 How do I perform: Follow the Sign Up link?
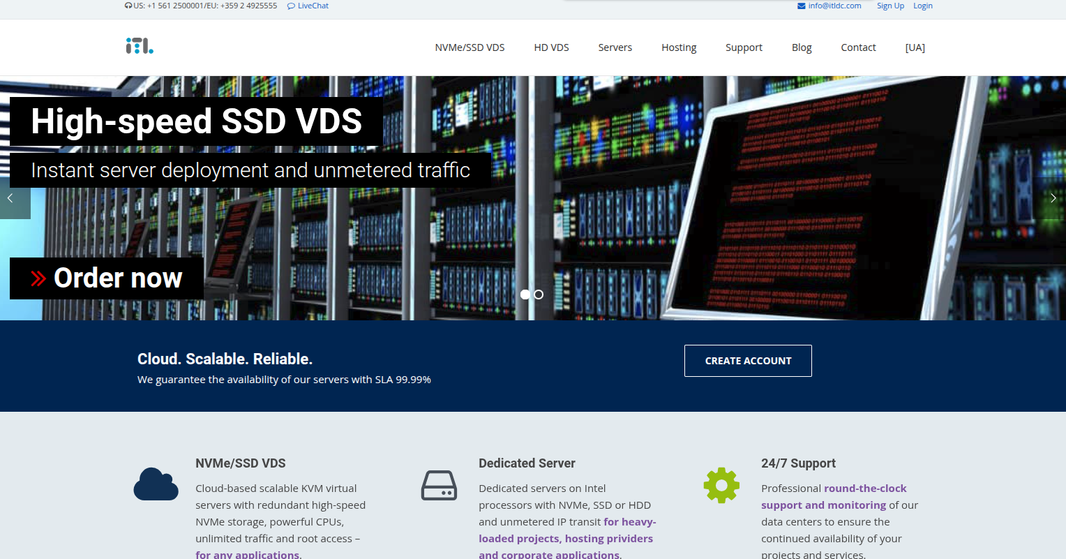[x=890, y=6]
